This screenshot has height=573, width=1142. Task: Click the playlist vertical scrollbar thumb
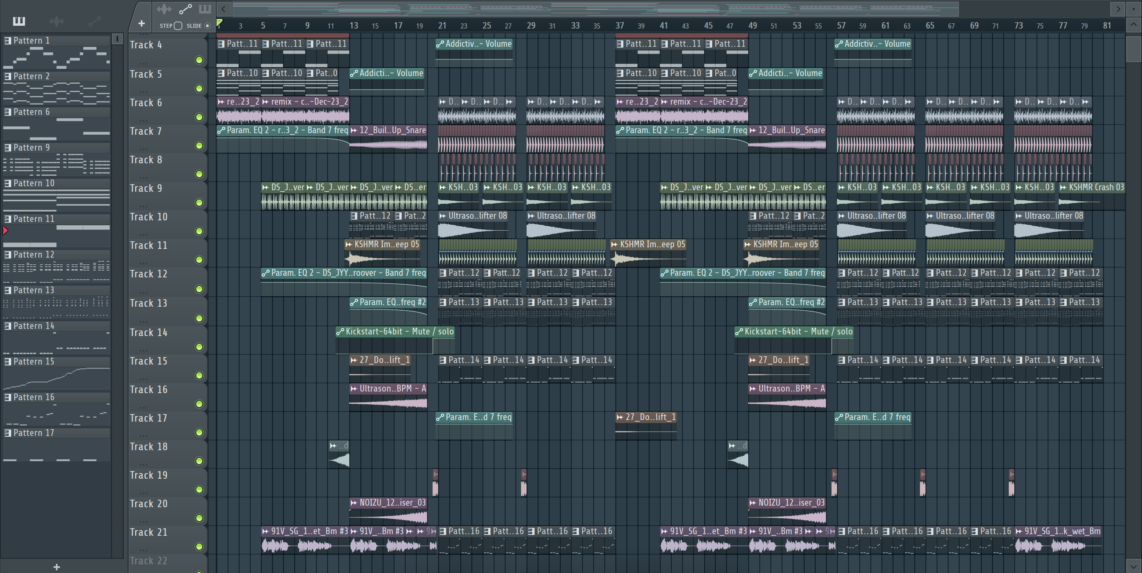(1134, 49)
